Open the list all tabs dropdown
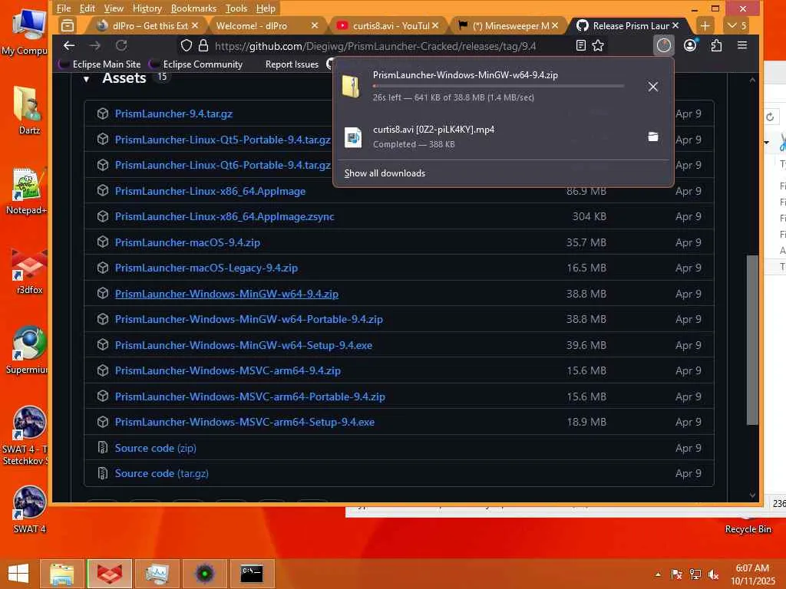The image size is (786, 589). tap(737, 25)
